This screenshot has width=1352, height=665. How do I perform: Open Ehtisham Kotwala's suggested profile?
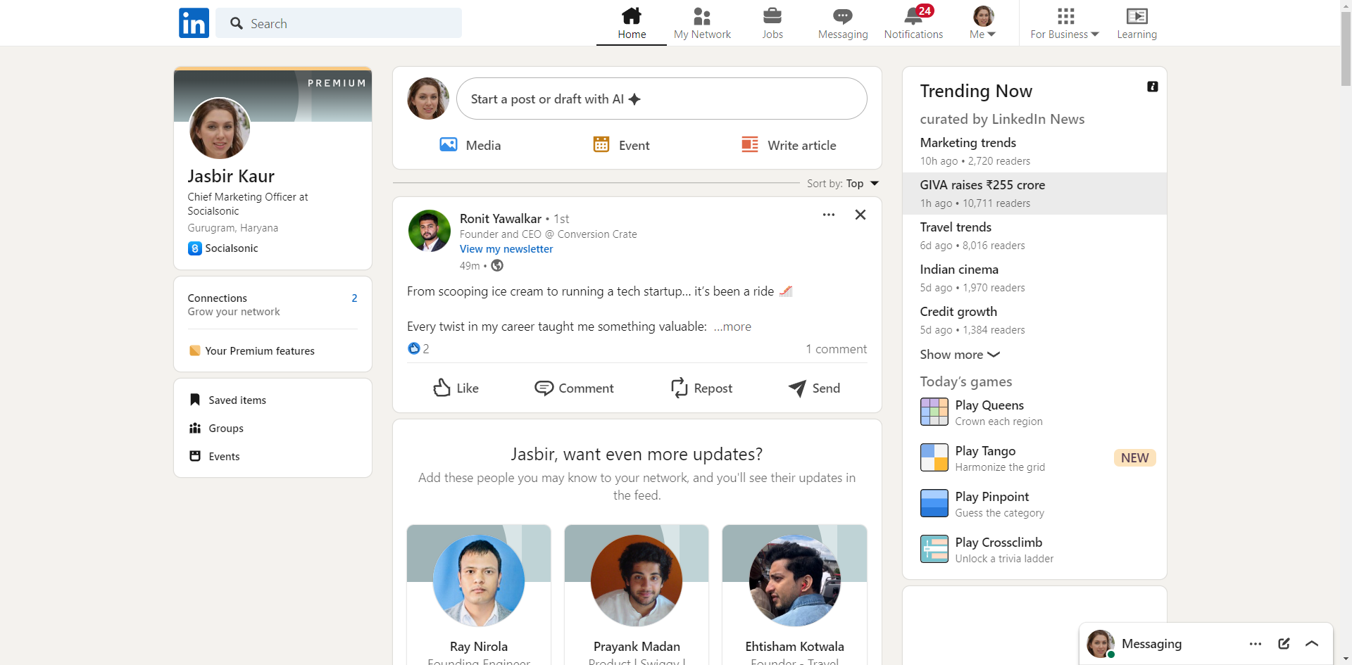(x=794, y=595)
